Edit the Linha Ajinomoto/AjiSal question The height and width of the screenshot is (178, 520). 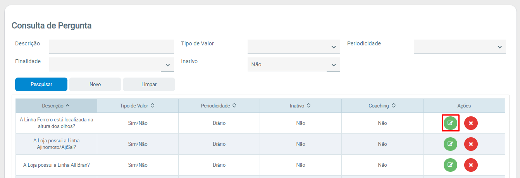[x=450, y=144]
